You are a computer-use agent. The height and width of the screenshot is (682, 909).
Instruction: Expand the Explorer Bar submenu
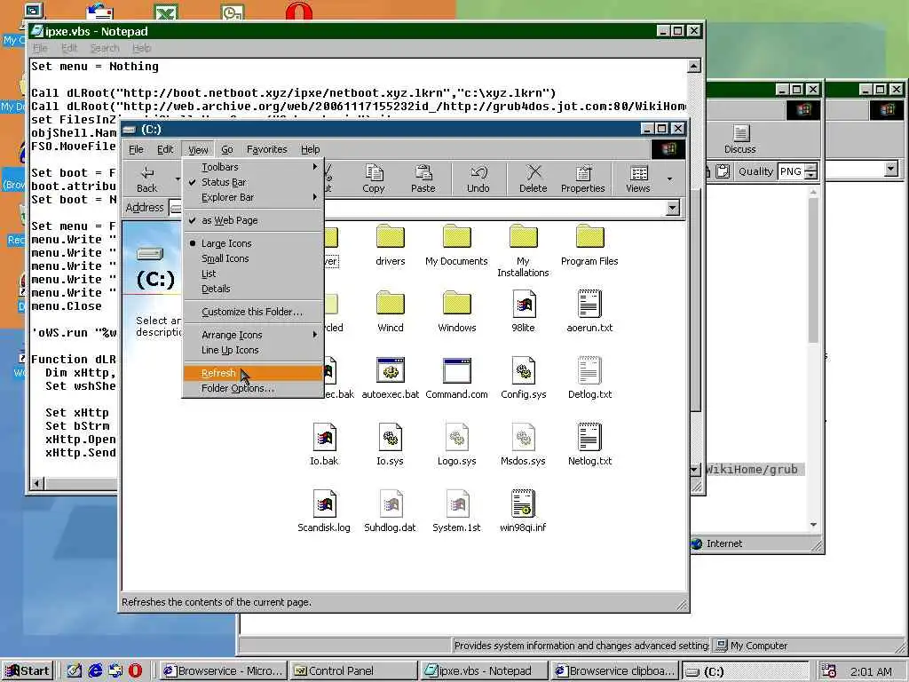253,197
